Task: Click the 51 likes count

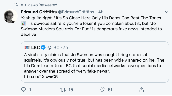Action: pos(110,90)
